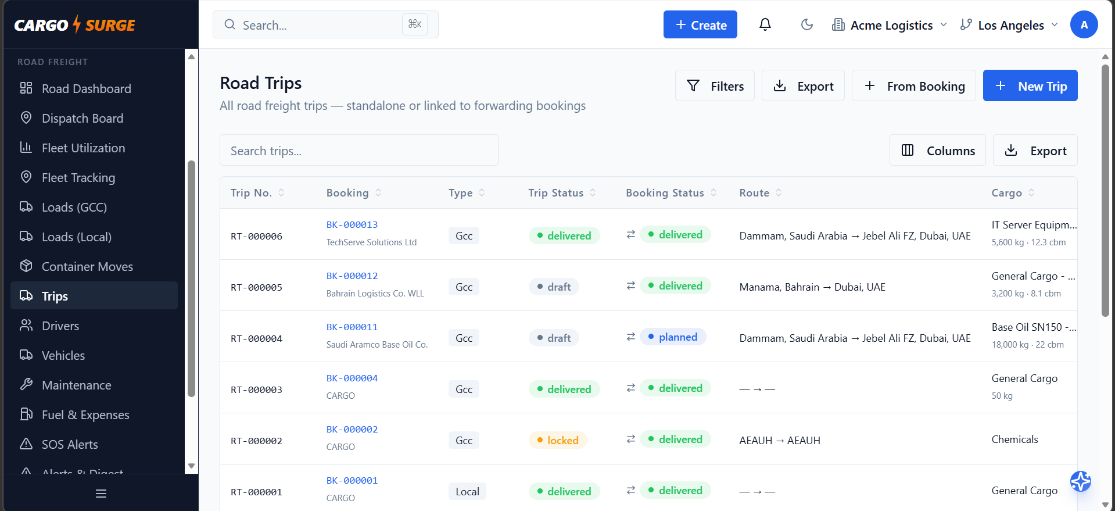Expand the Acme Logistics company dropdown
This screenshot has width=1115, height=511.
click(890, 24)
